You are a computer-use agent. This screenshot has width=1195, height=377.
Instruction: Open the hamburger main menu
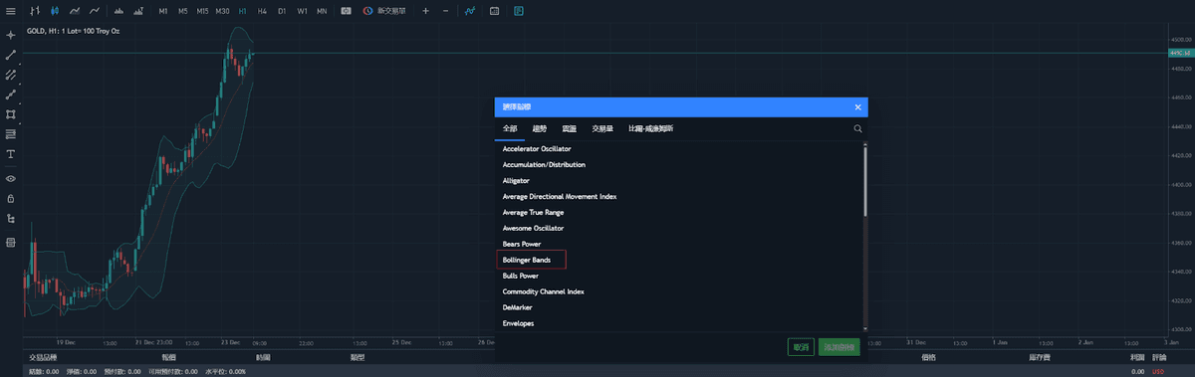10,11
